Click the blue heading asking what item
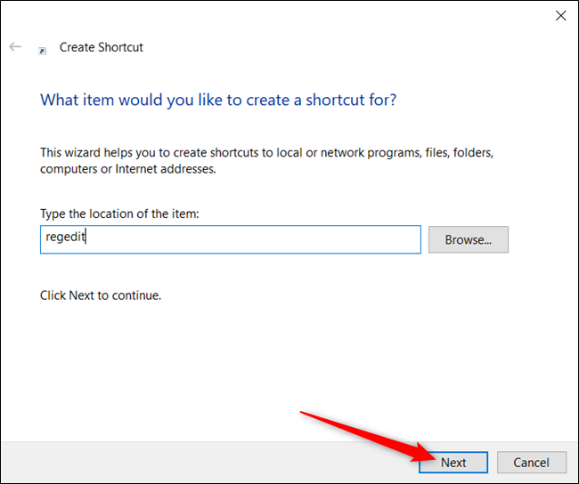Image resolution: width=579 pixels, height=484 pixels. (218, 100)
